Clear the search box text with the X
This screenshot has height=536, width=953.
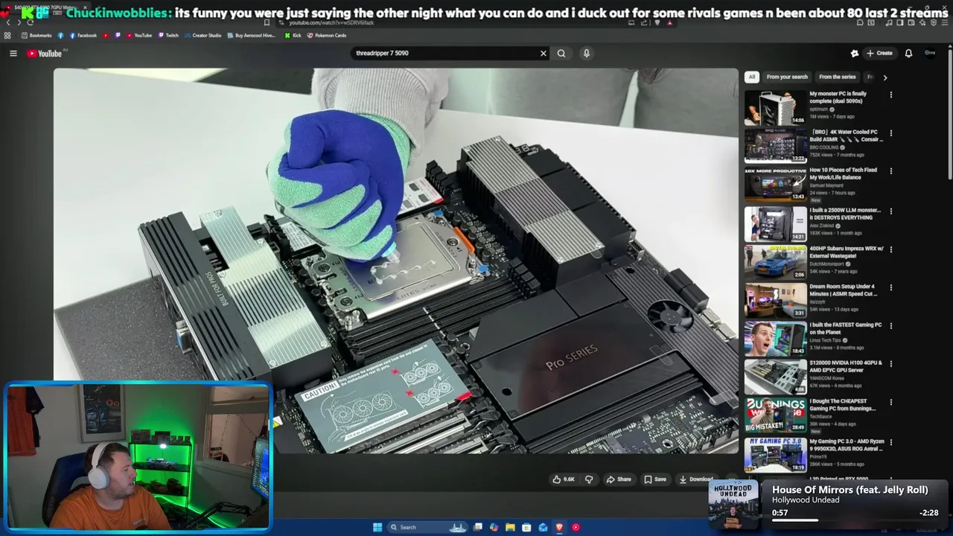coord(543,53)
